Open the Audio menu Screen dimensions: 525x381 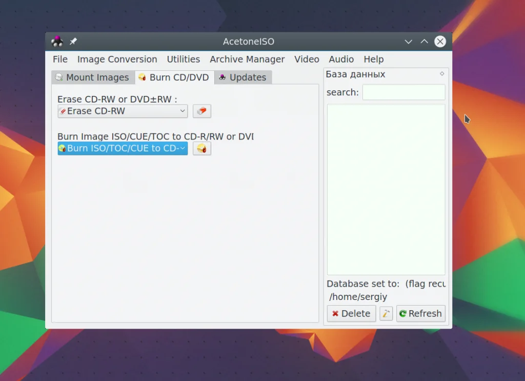tap(341, 59)
